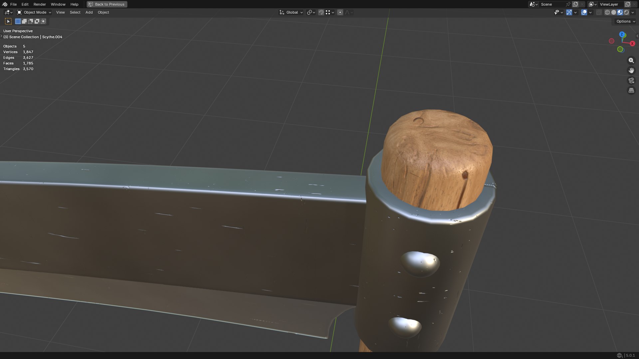Open the File menu
The height and width of the screenshot is (359, 639).
click(13, 4)
